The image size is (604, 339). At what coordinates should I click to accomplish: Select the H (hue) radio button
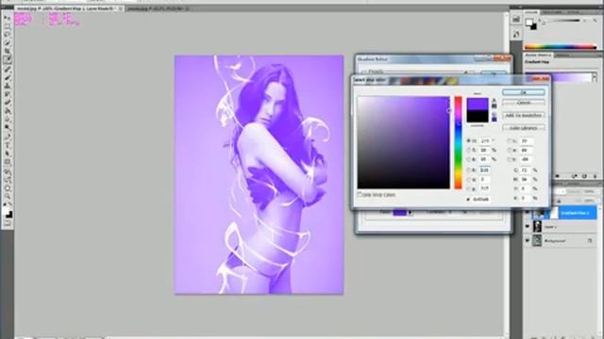468,140
